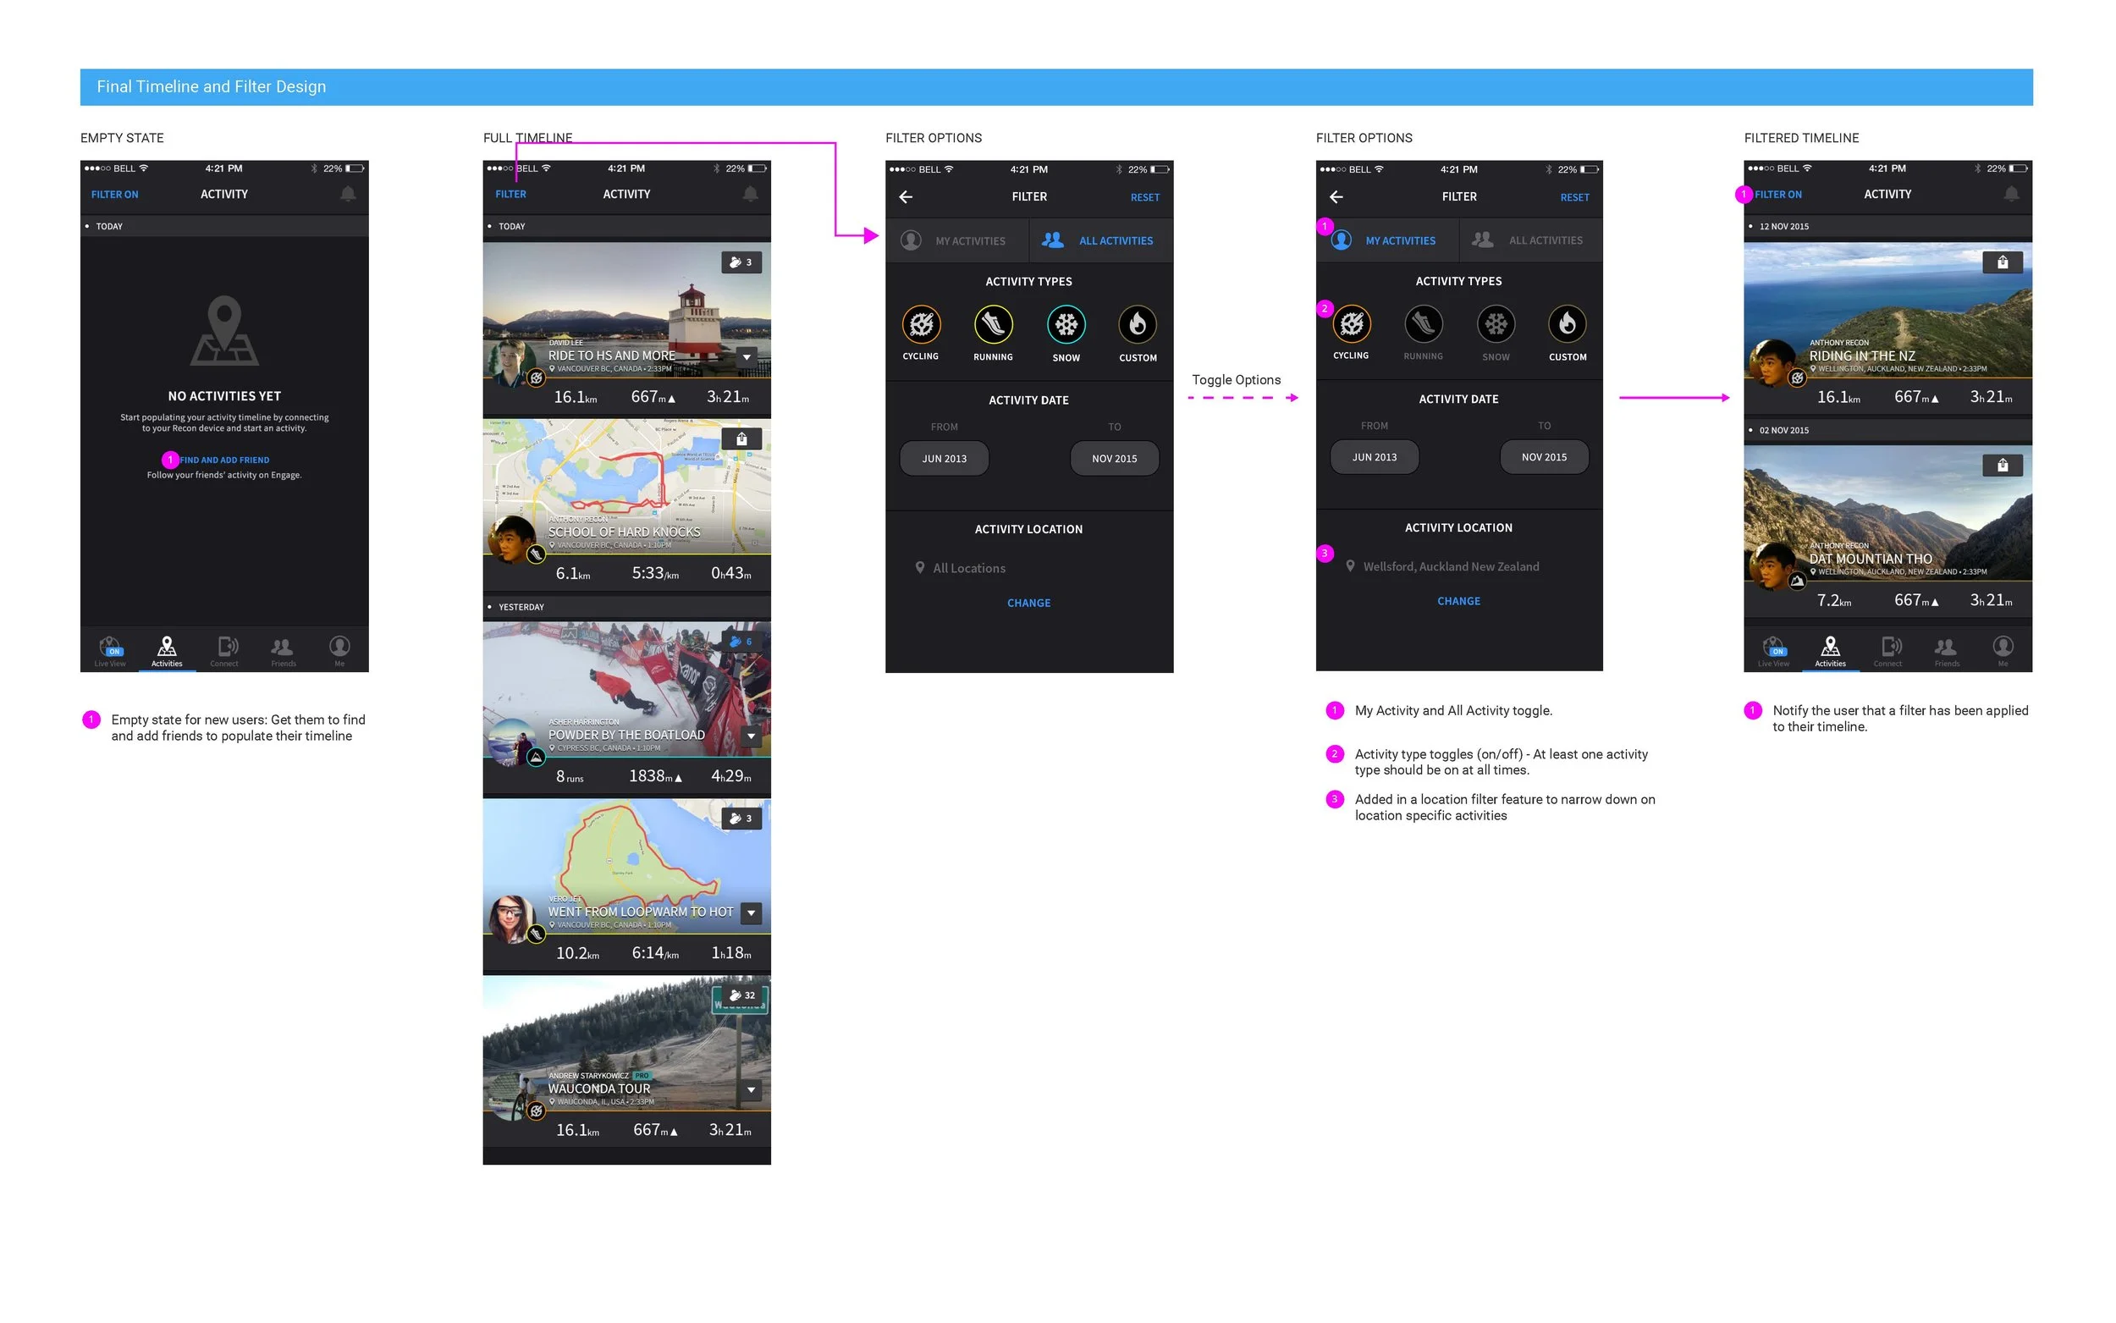Click Reset in second Filter screen

click(1573, 198)
